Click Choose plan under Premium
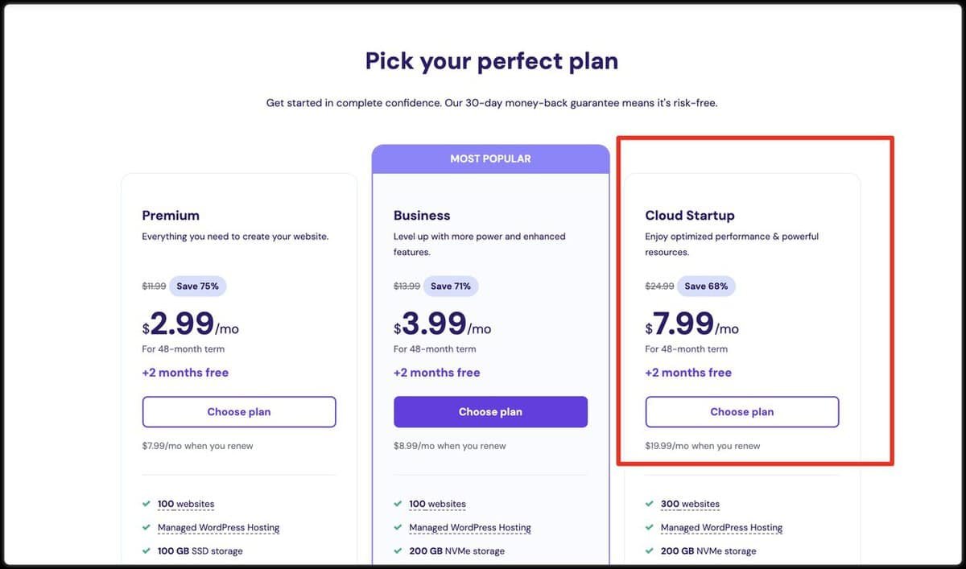This screenshot has width=966, height=569. coord(239,411)
